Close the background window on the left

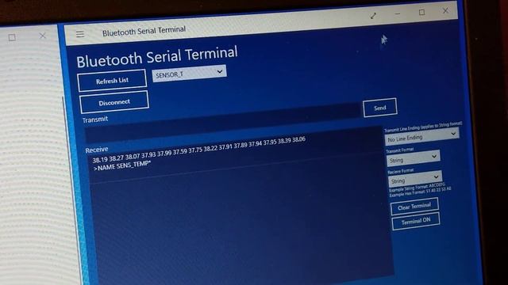pos(42,36)
